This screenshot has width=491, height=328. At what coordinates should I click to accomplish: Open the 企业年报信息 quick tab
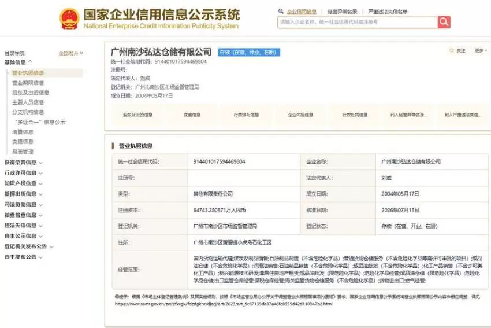click(300, 115)
